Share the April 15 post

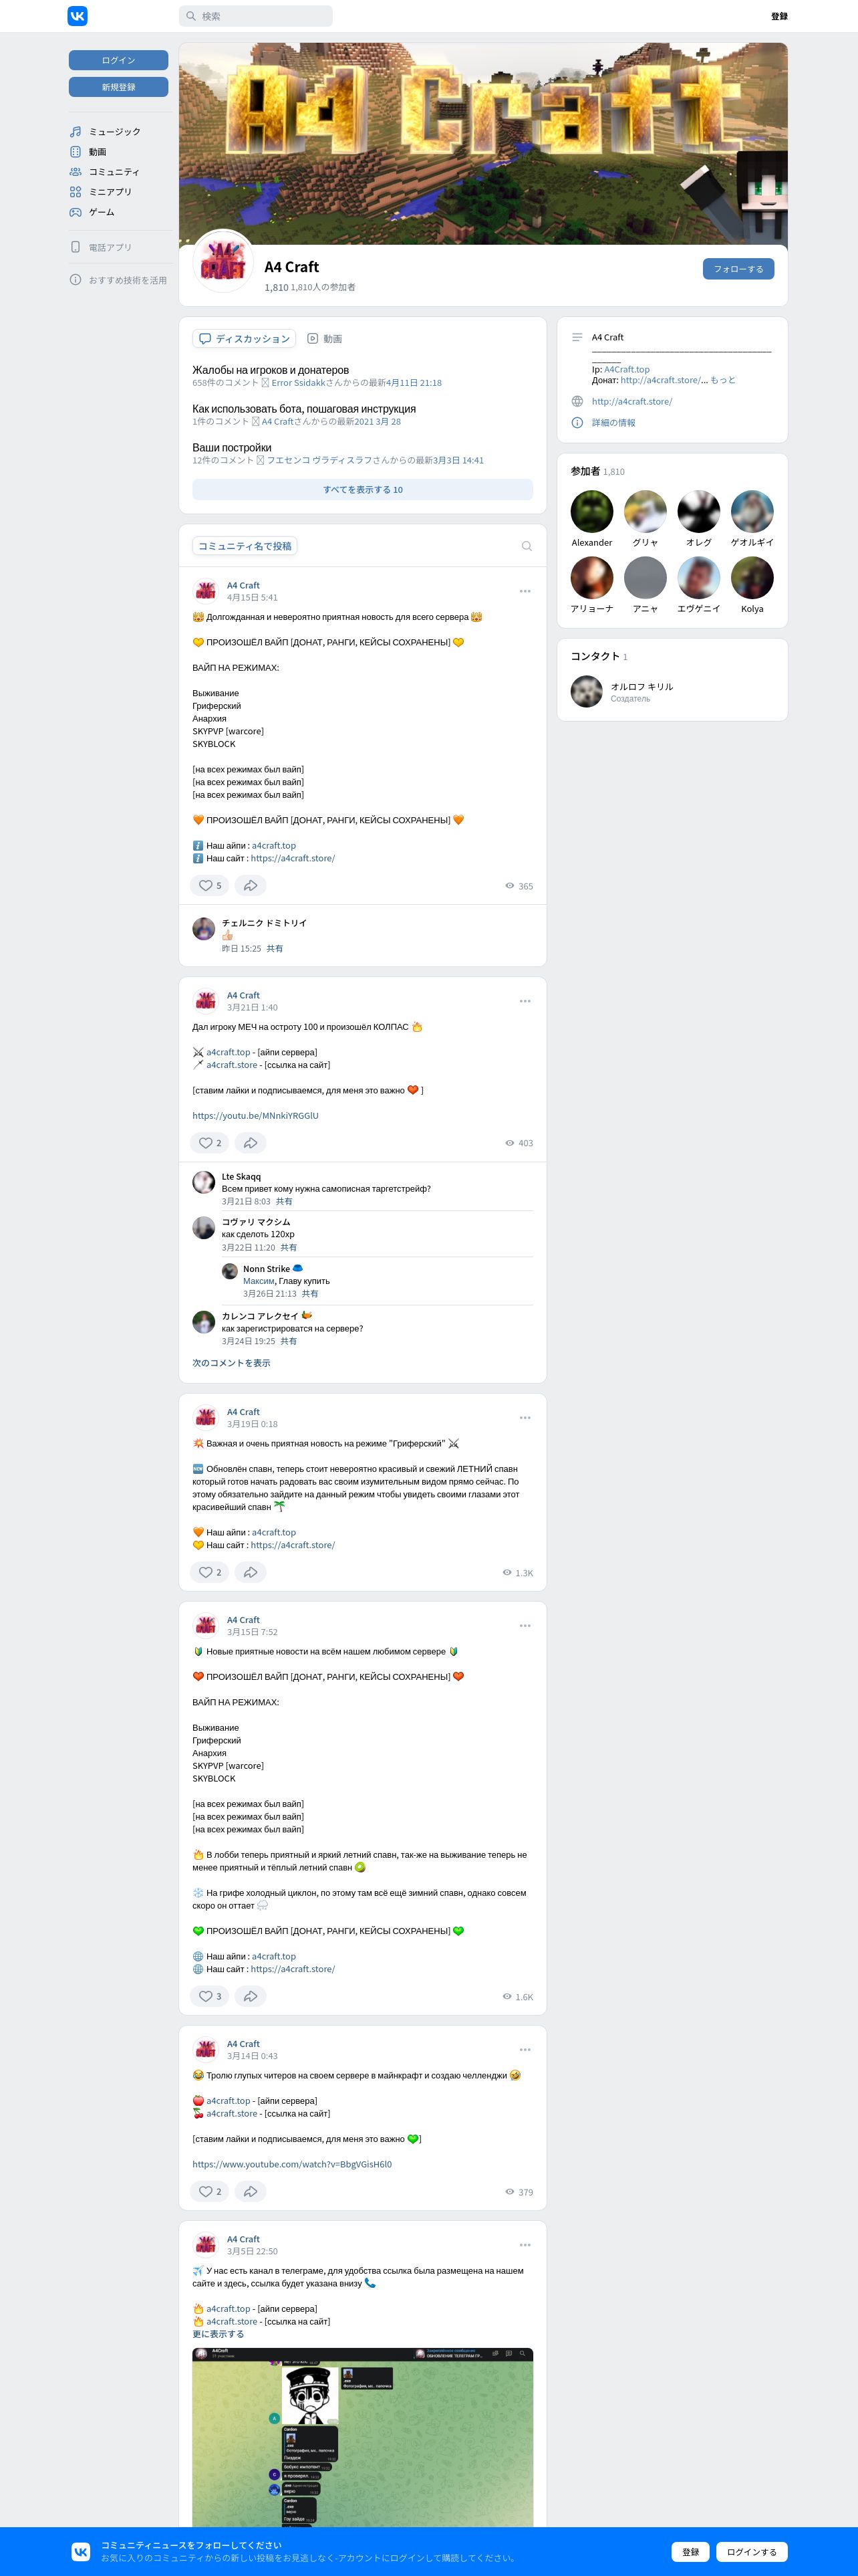pos(251,885)
